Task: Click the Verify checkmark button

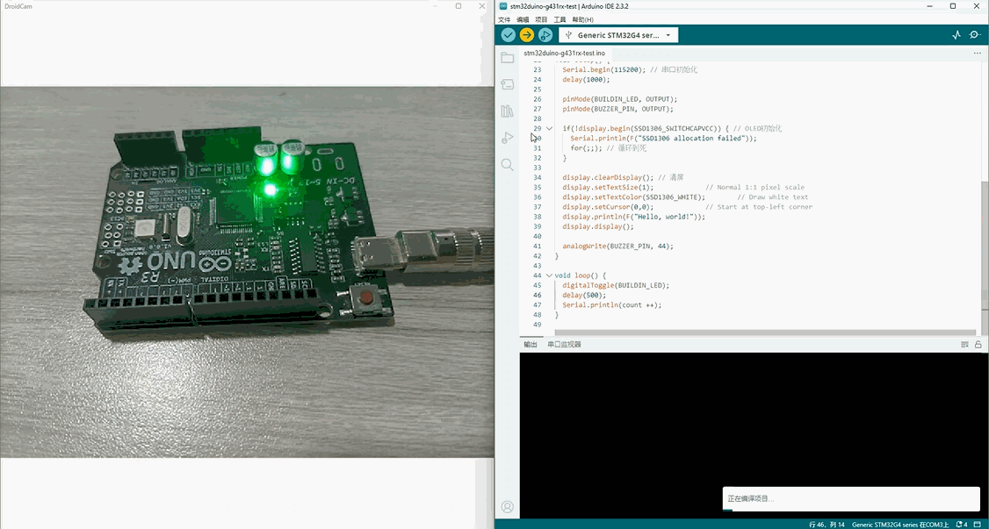Action: pos(508,35)
